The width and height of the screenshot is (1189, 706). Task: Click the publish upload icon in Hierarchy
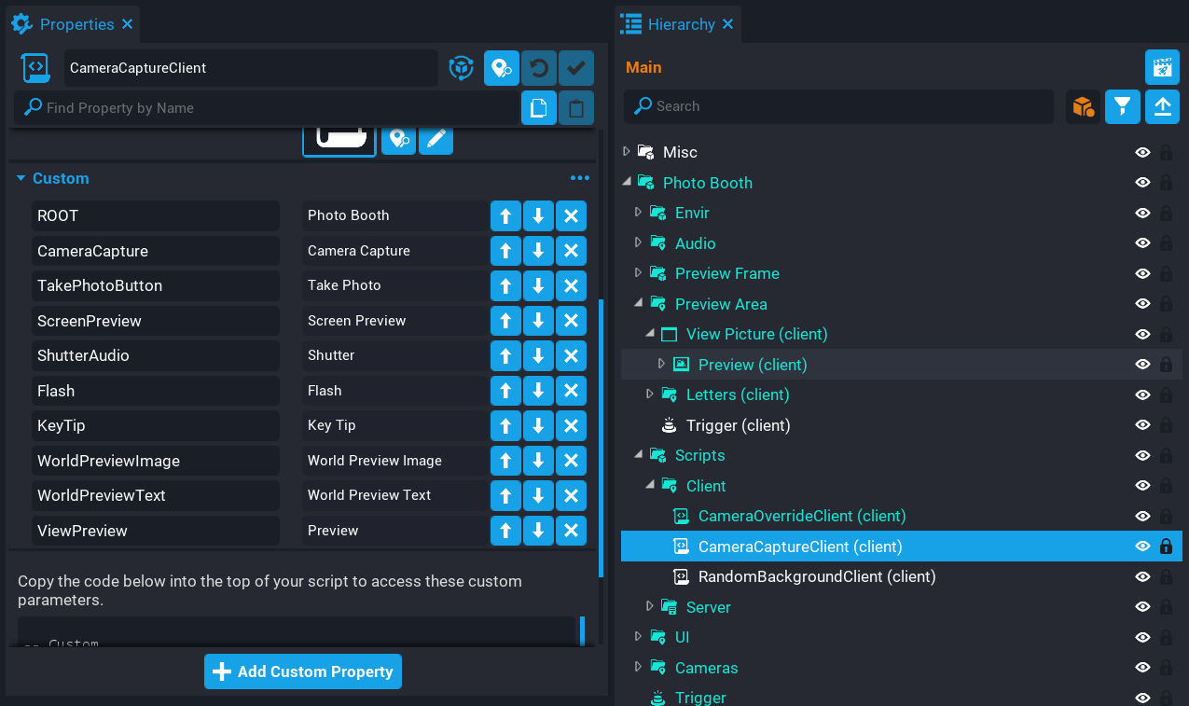pyautogui.click(x=1162, y=106)
